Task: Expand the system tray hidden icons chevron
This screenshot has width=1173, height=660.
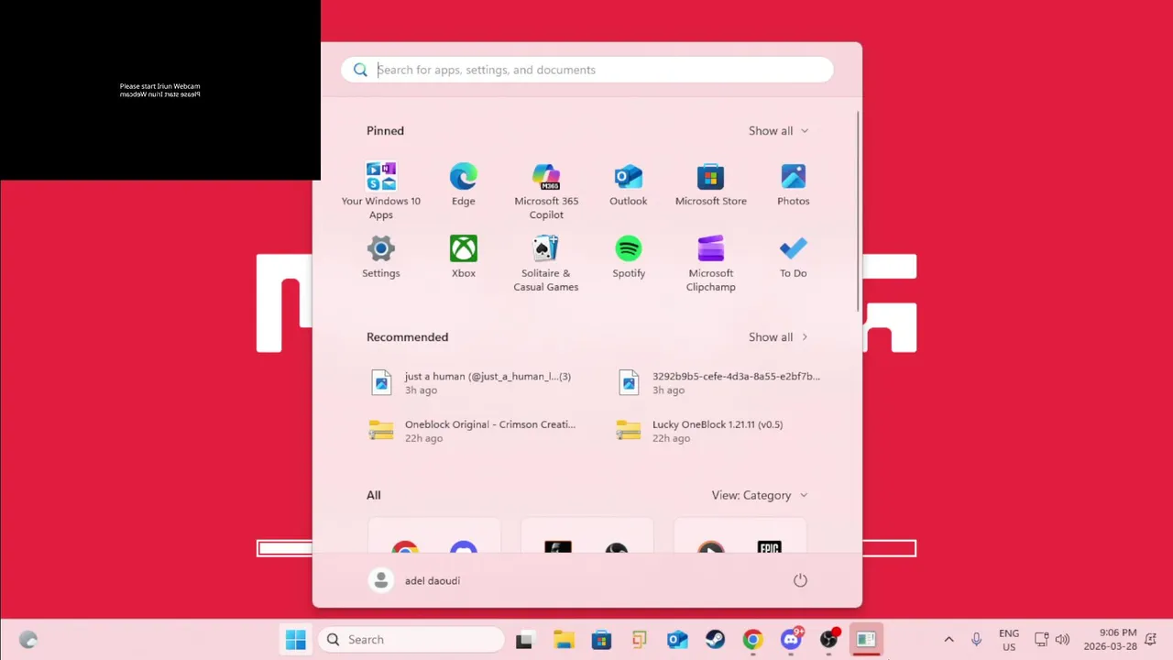Action: click(x=948, y=640)
